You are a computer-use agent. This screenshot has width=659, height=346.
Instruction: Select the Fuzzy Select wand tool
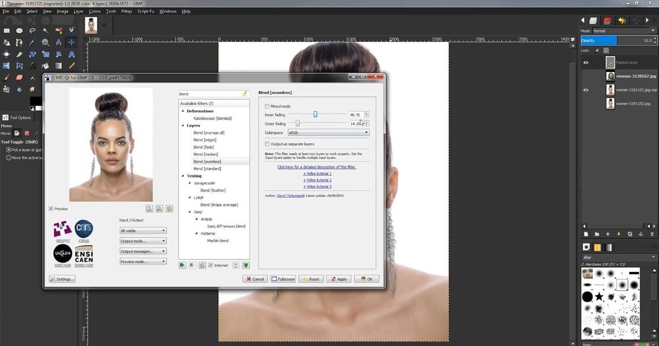45,31
